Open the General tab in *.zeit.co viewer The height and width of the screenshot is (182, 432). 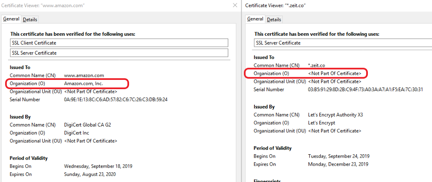pyautogui.click(x=255, y=19)
